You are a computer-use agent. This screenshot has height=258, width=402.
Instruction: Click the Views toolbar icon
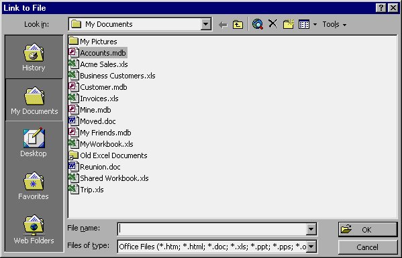pos(304,25)
